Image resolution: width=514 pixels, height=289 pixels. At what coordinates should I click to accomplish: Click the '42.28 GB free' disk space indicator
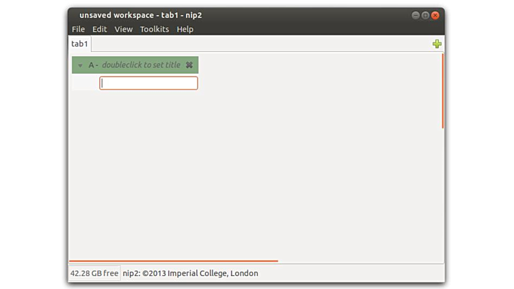[x=94, y=273]
